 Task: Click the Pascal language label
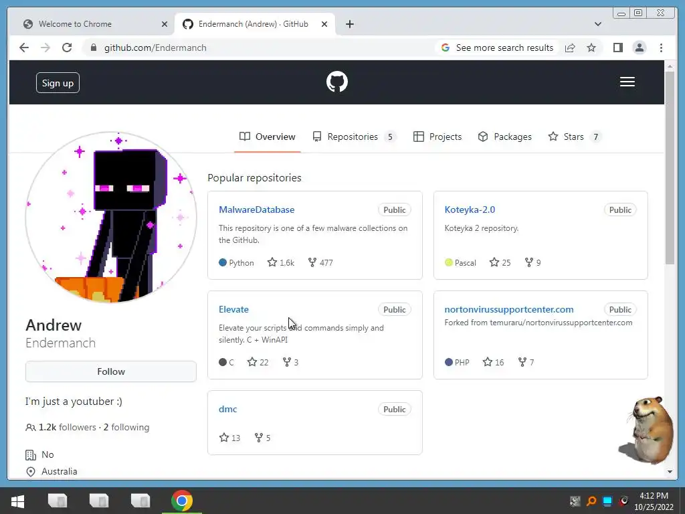(x=466, y=262)
